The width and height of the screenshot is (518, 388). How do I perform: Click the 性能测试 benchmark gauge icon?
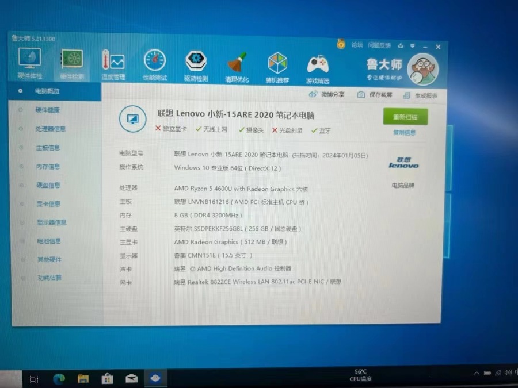point(154,62)
